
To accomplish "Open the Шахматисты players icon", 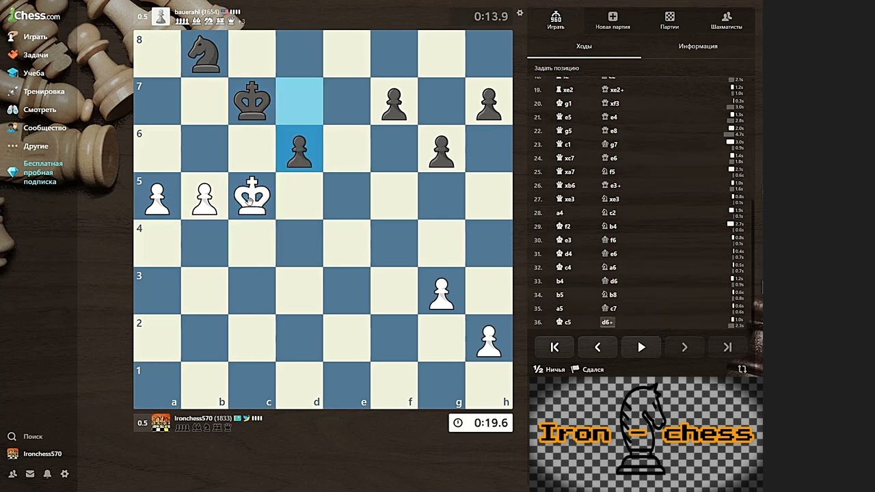I will [x=726, y=20].
